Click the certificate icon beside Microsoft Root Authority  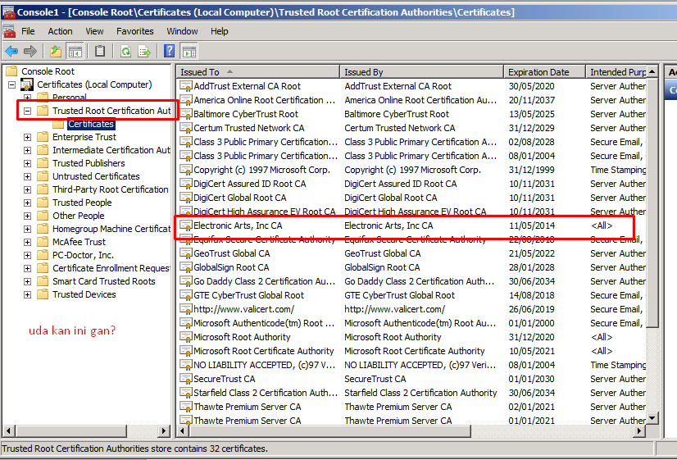coord(186,337)
